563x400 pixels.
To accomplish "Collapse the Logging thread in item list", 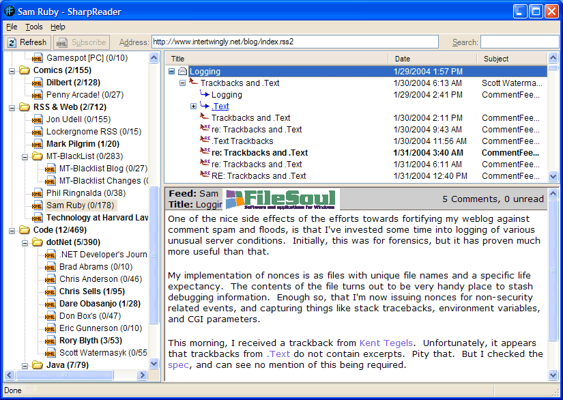I will [171, 72].
